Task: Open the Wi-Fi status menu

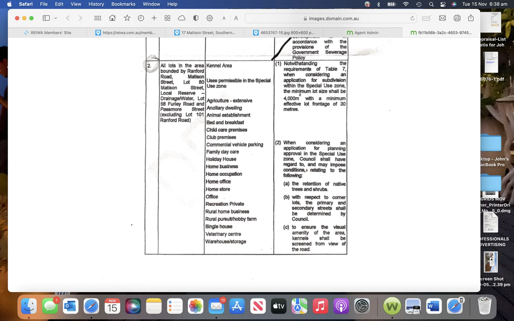Action: (x=406, y=4)
